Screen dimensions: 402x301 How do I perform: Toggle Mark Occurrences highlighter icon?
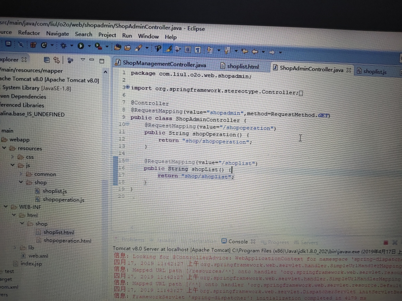point(169,48)
